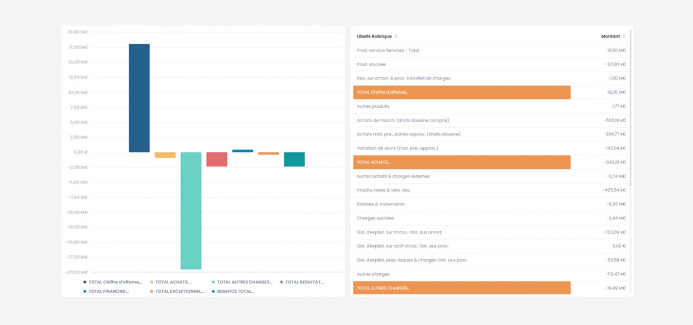Click the orange TOTAL AUTRES CHARGES row
The width and height of the screenshot is (693, 325).
(x=462, y=288)
